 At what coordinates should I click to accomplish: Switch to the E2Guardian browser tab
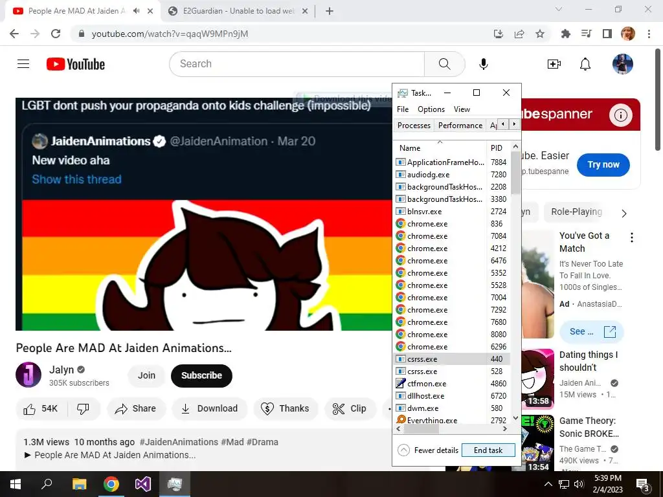(238, 11)
